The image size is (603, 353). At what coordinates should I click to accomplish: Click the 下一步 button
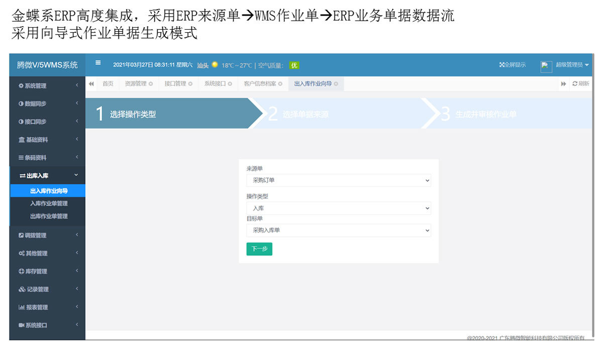click(x=259, y=249)
